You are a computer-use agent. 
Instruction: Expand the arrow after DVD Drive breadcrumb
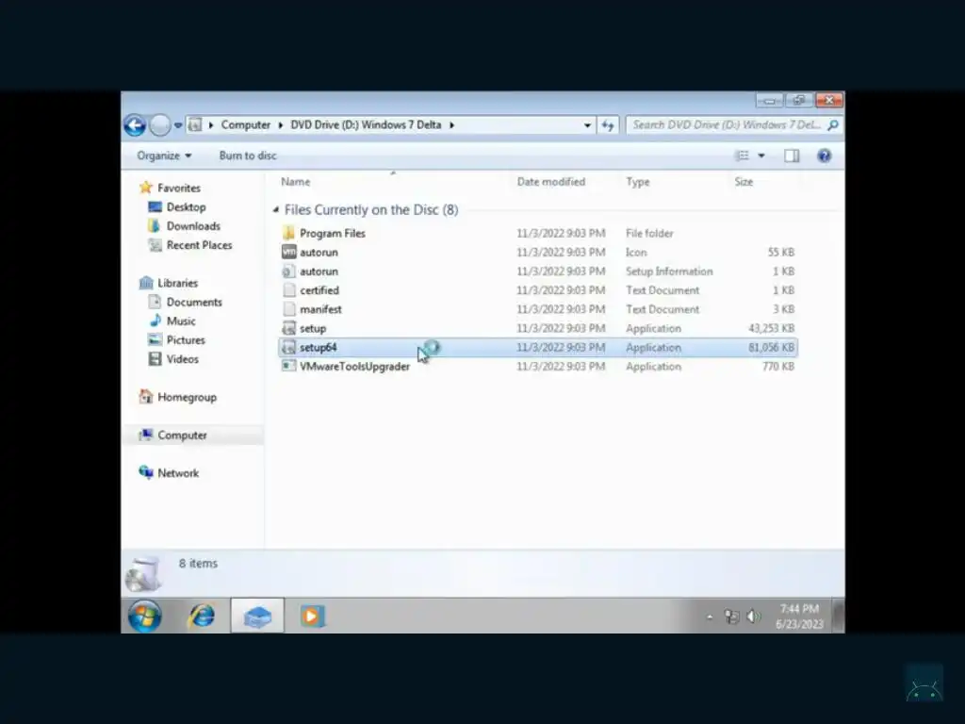451,125
